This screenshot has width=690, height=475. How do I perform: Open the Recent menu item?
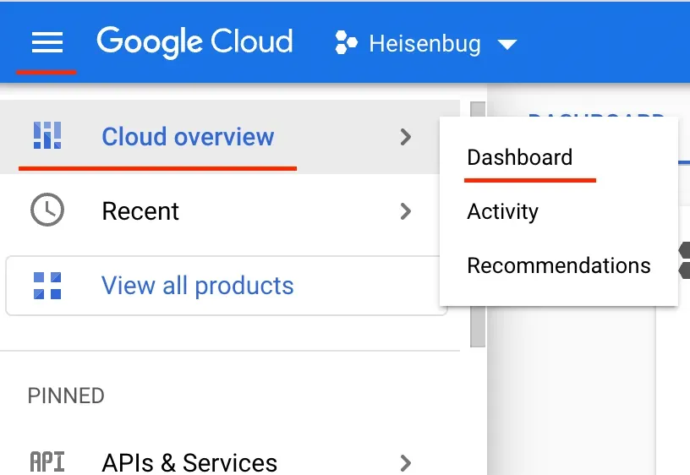tap(230, 211)
